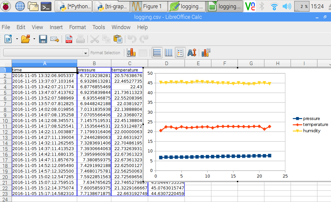The height and width of the screenshot is (202, 331).
Task: Toggle chart legend visibility
Action: 180,53
